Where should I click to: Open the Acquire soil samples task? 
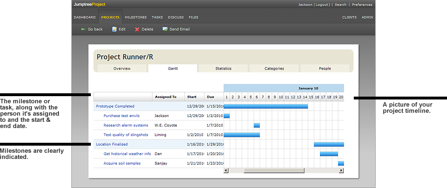(122, 163)
